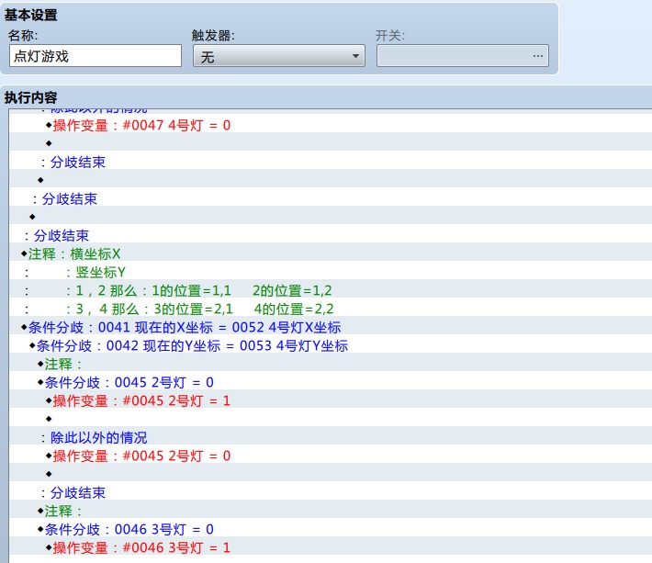Select row 操作变量:#0046 3号灯 = 1

coord(331,547)
